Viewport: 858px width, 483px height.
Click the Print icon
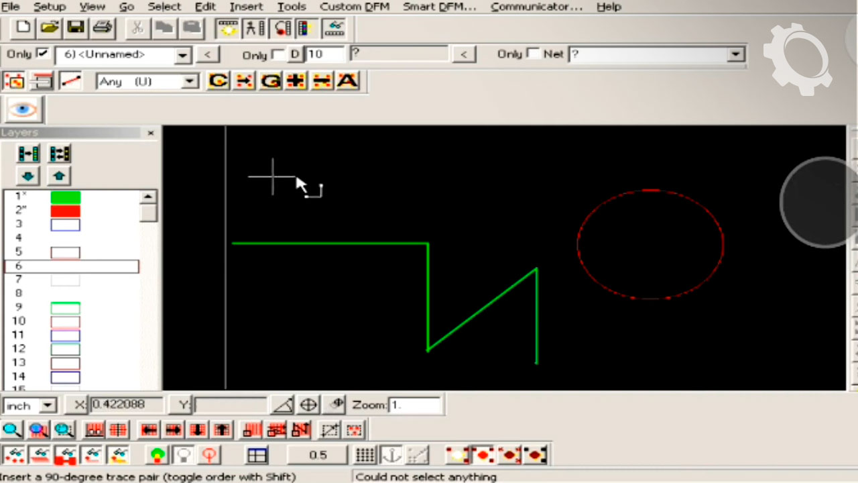[x=101, y=28]
